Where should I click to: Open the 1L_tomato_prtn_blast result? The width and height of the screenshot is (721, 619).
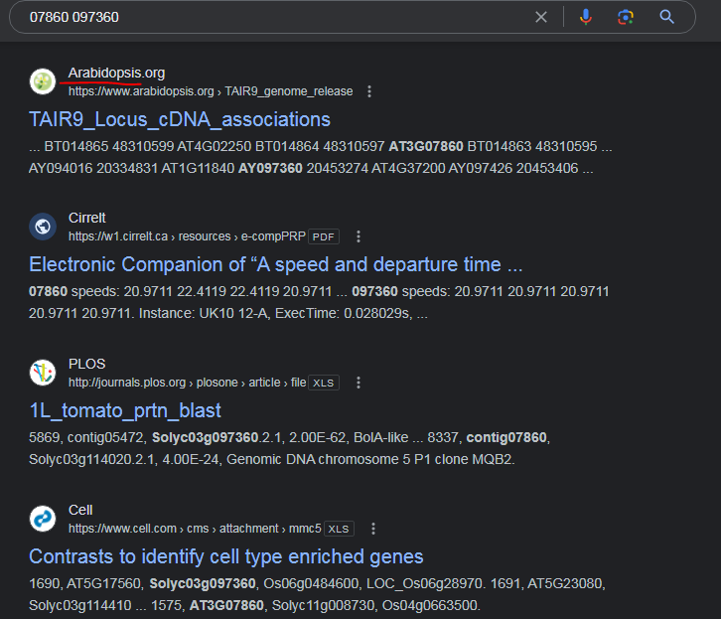tap(125, 410)
